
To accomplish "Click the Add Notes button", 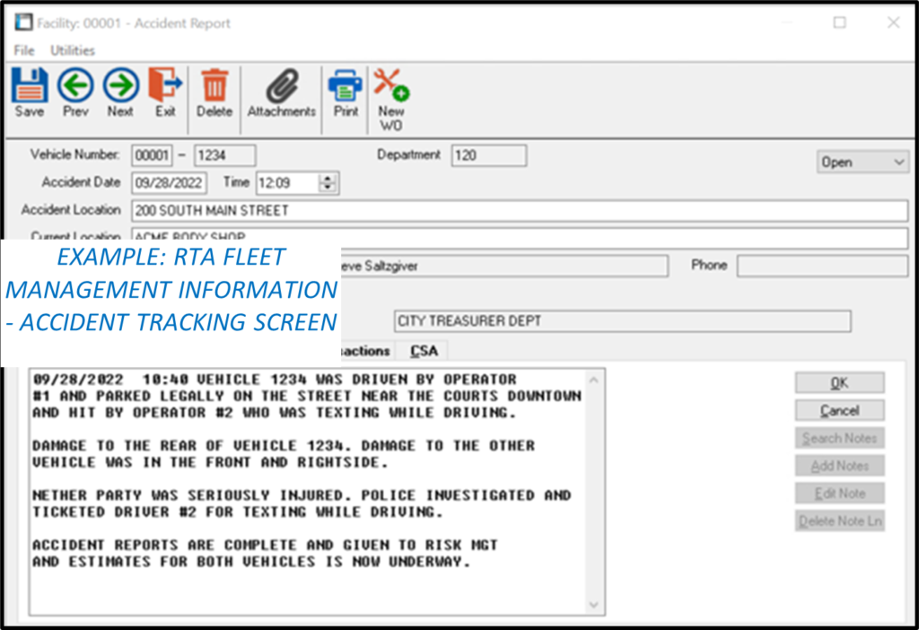I will pos(838,465).
